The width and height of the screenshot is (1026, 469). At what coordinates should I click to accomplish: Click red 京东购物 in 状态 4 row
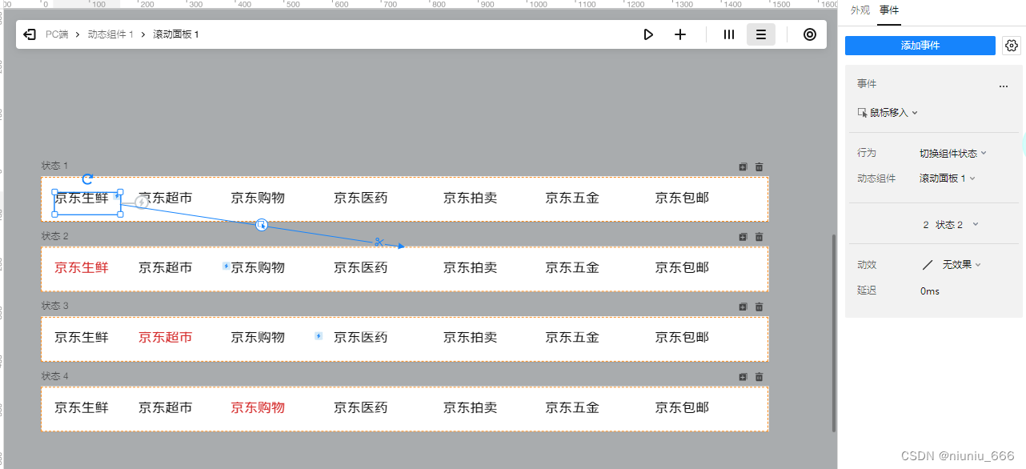[x=258, y=407]
